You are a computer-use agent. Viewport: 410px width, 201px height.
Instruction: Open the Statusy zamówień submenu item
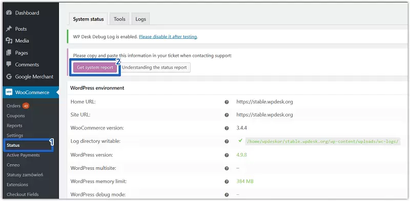(25, 174)
